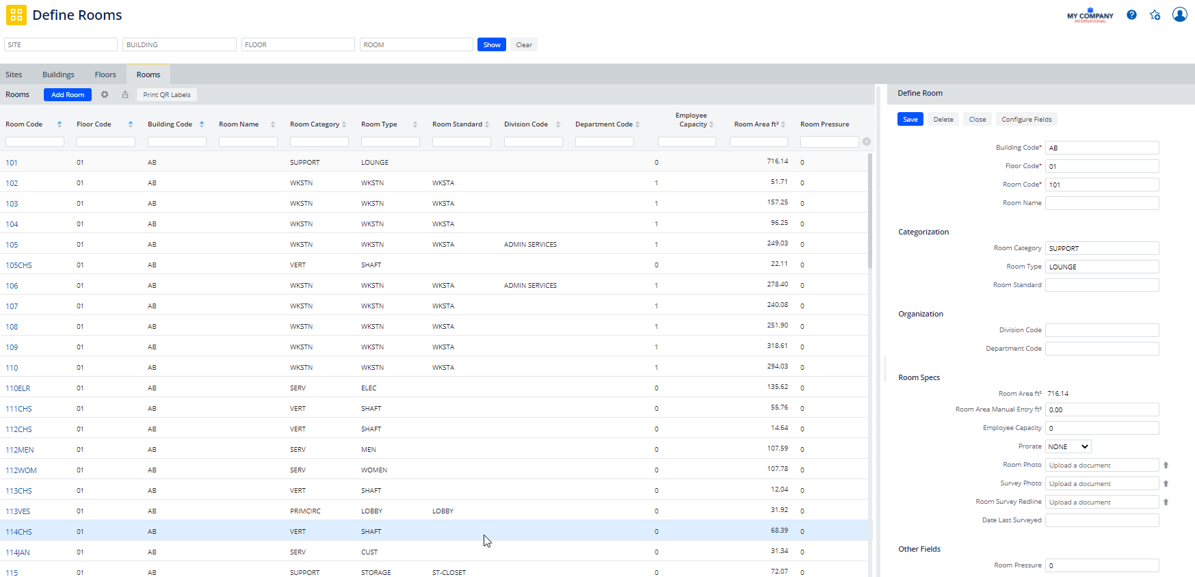1195x577 pixels.
Task: Sort table by Room Category column arrows
Action: (x=344, y=124)
